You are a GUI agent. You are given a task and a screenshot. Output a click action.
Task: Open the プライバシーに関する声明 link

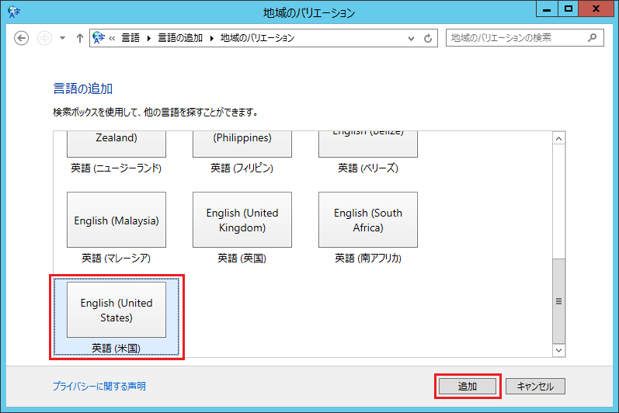coord(99,386)
